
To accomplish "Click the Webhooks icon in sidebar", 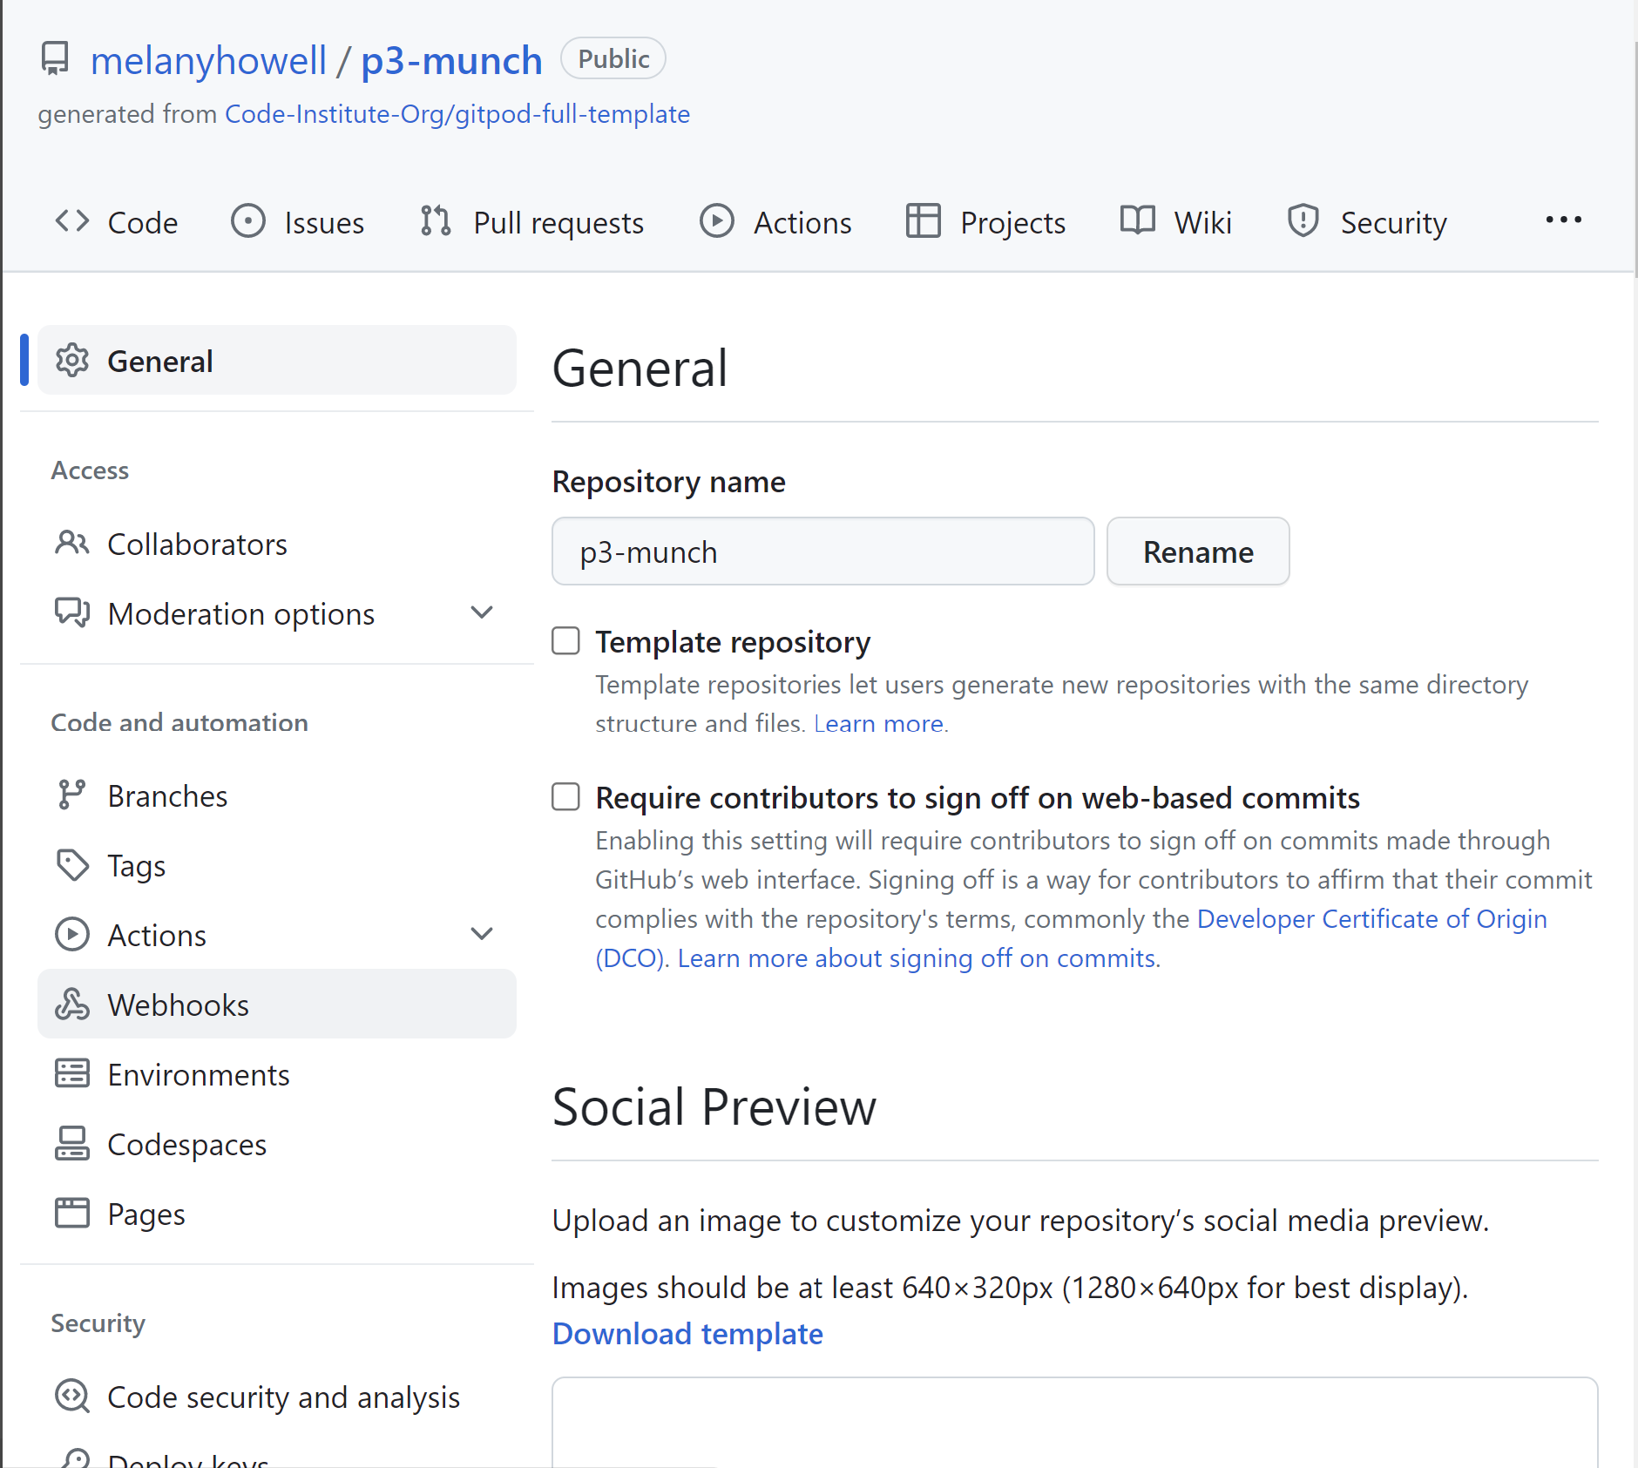I will (71, 1005).
